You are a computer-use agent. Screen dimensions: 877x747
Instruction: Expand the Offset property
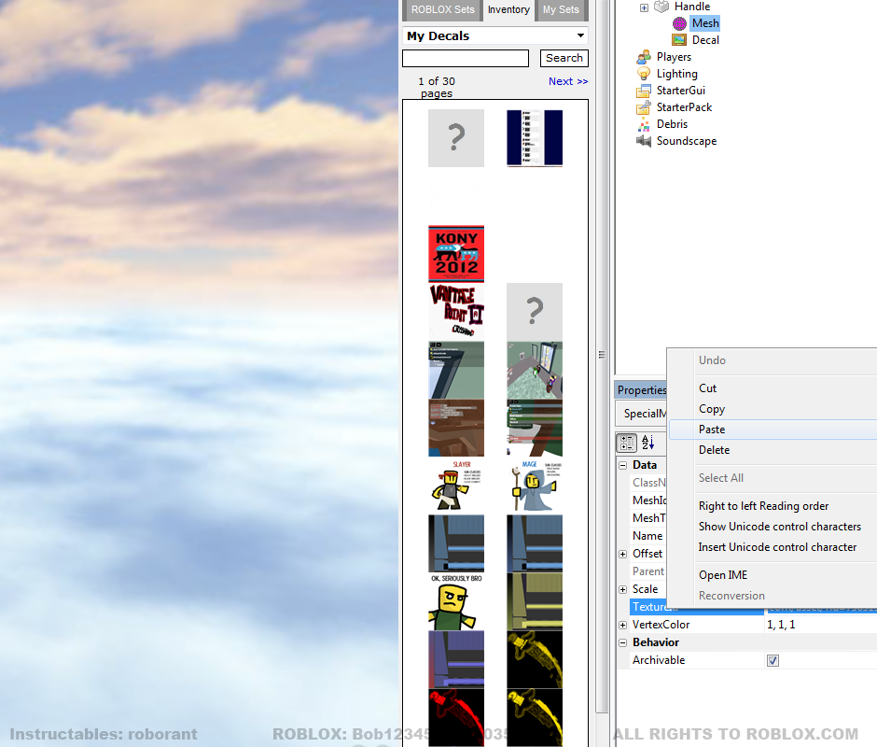click(x=622, y=555)
